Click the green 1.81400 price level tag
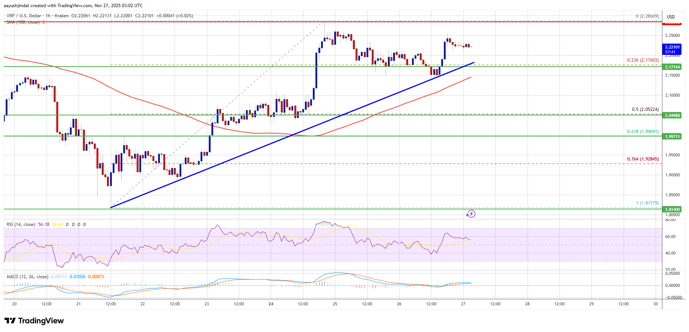689x332 pixels. pos(672,209)
